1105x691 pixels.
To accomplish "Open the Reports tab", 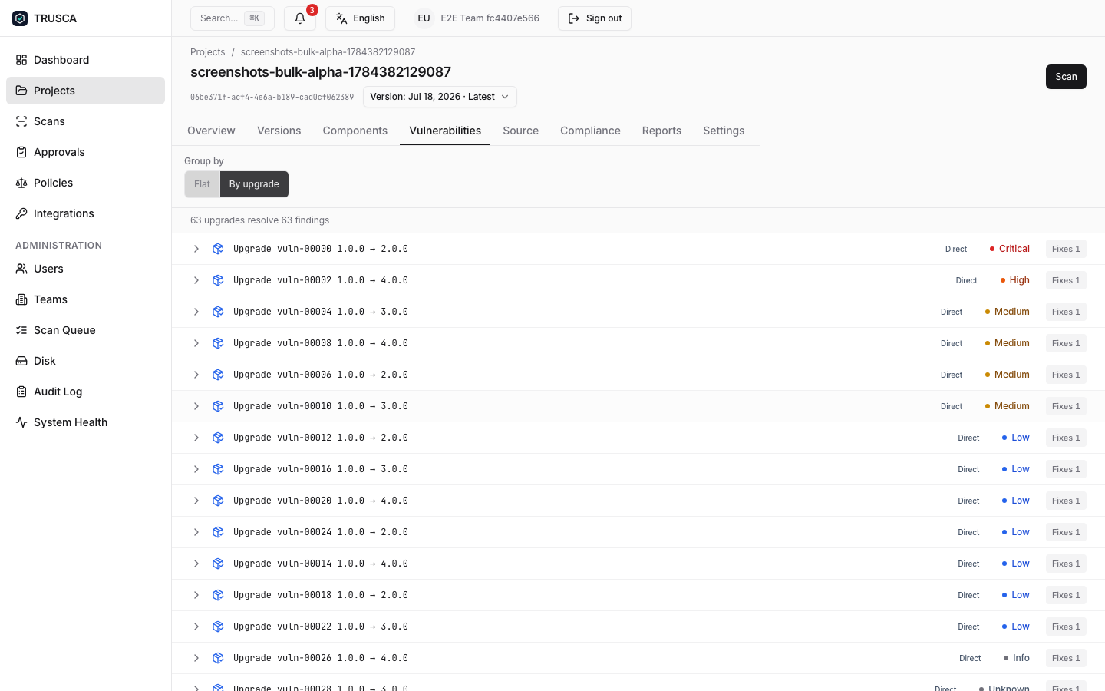I will click(x=661, y=131).
